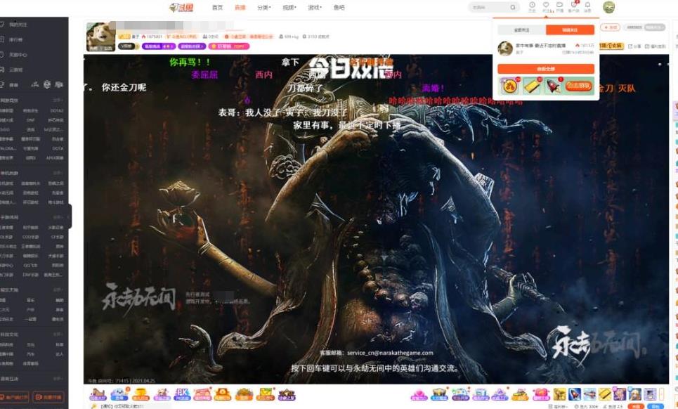Switch to 特别关注 tab in follow popup
Screen dimensions: 678x409
[x=571, y=30]
